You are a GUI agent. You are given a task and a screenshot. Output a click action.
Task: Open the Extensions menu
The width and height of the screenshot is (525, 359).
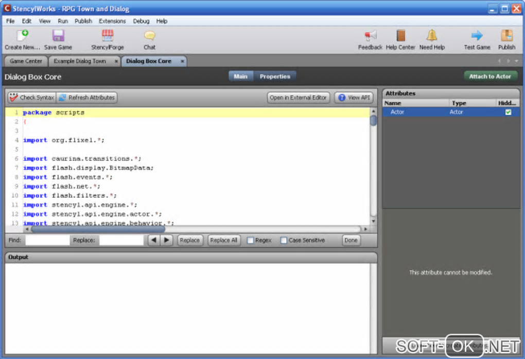(x=112, y=21)
